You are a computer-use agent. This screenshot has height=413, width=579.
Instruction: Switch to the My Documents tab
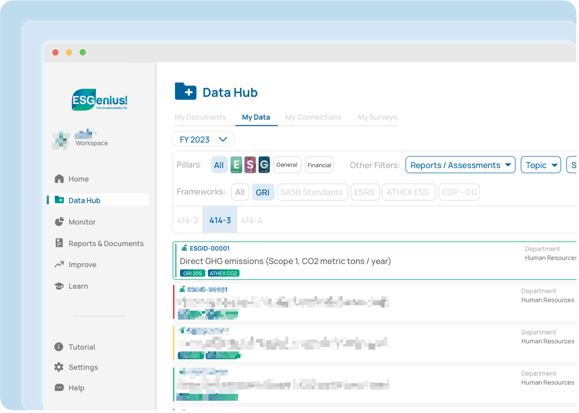pyautogui.click(x=200, y=117)
